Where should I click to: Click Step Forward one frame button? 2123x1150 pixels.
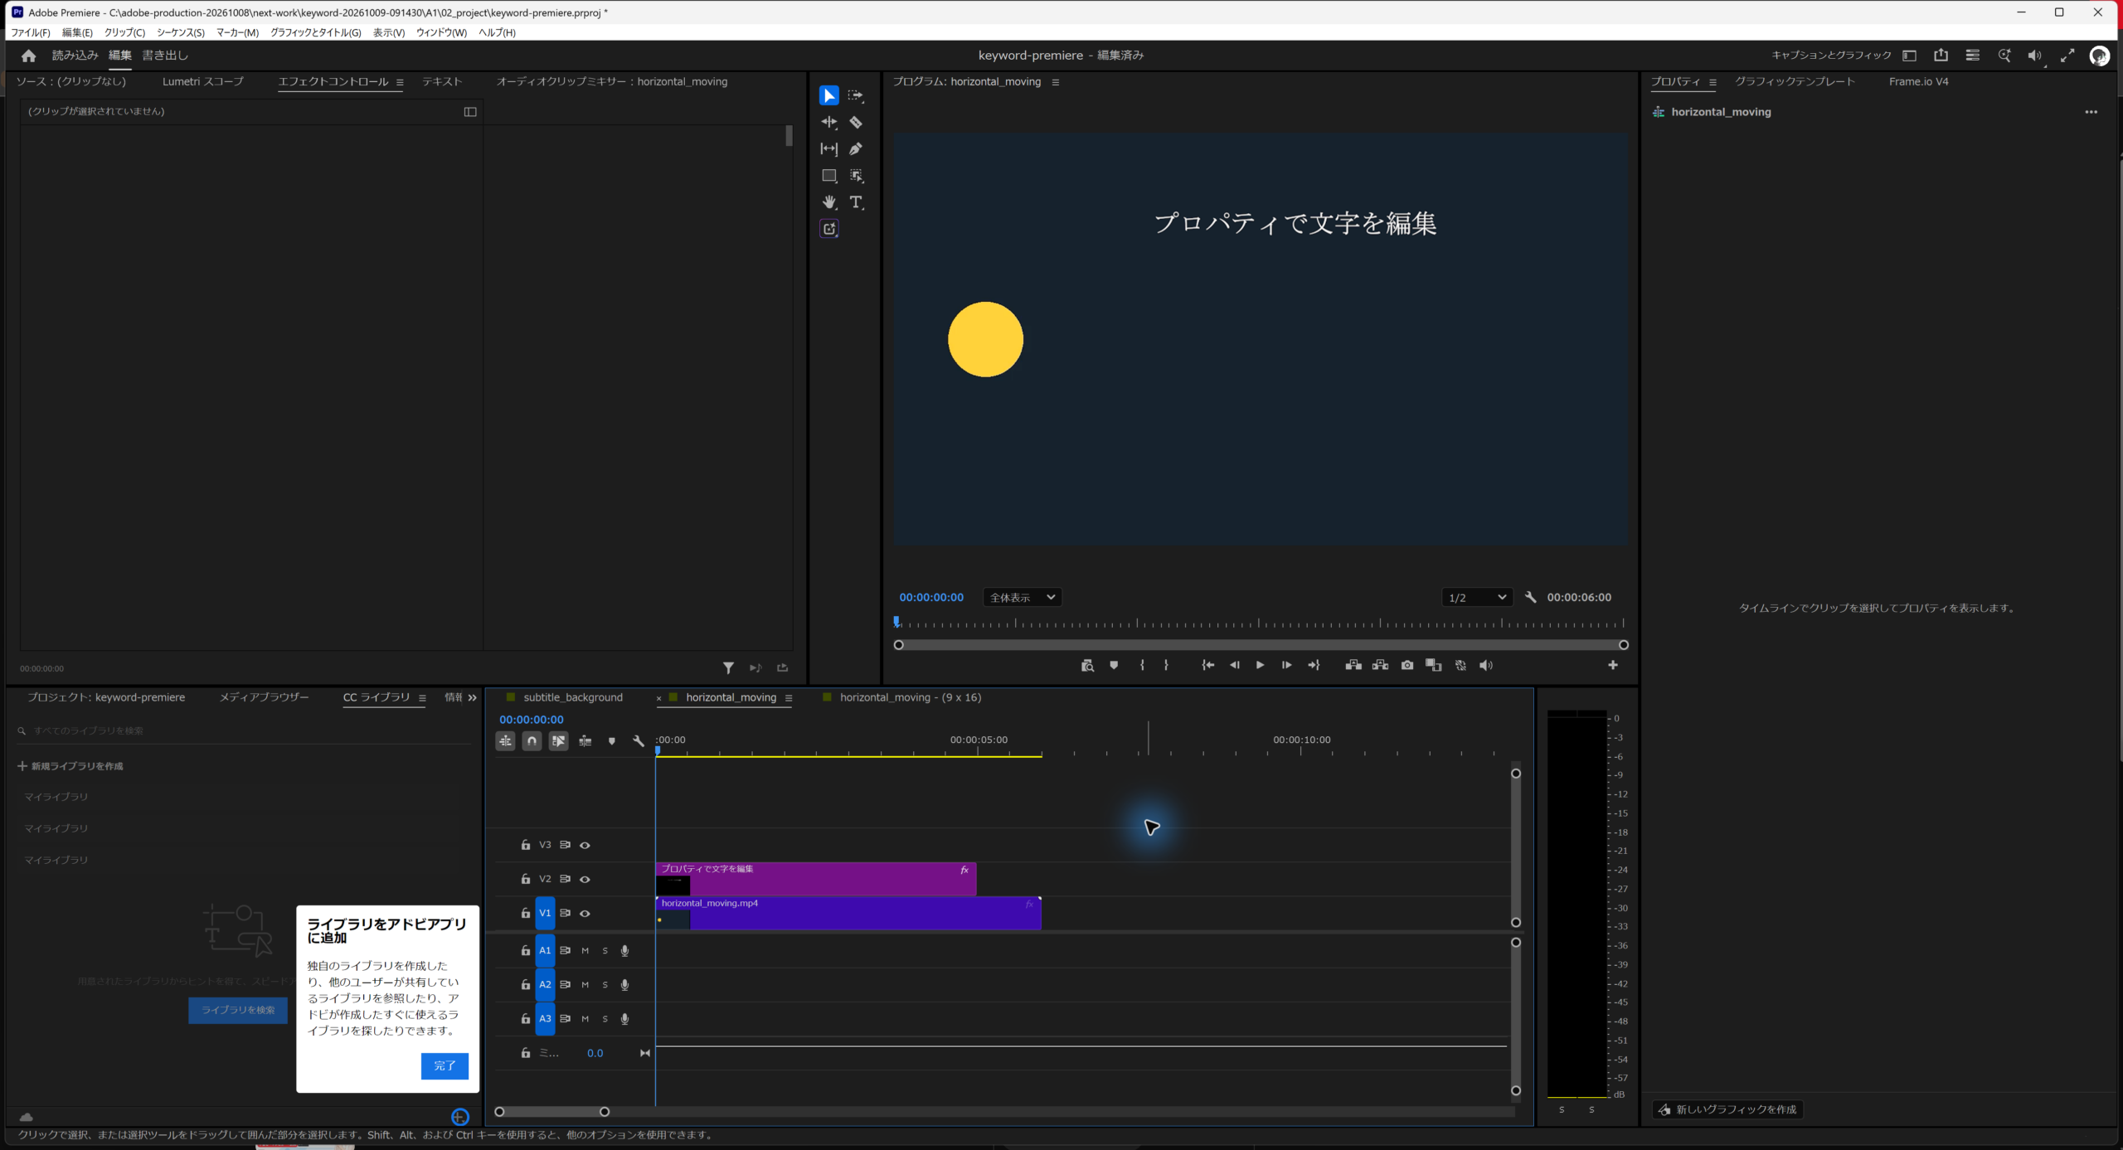click(1286, 665)
